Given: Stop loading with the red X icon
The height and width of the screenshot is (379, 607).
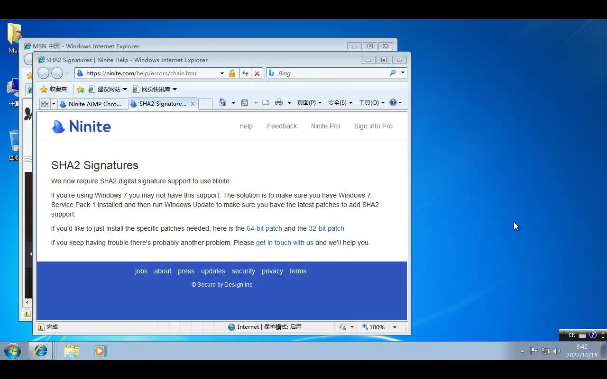Looking at the screenshot, I should click(x=257, y=73).
